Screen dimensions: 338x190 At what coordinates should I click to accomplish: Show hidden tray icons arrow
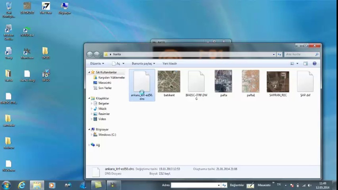coord(286,186)
